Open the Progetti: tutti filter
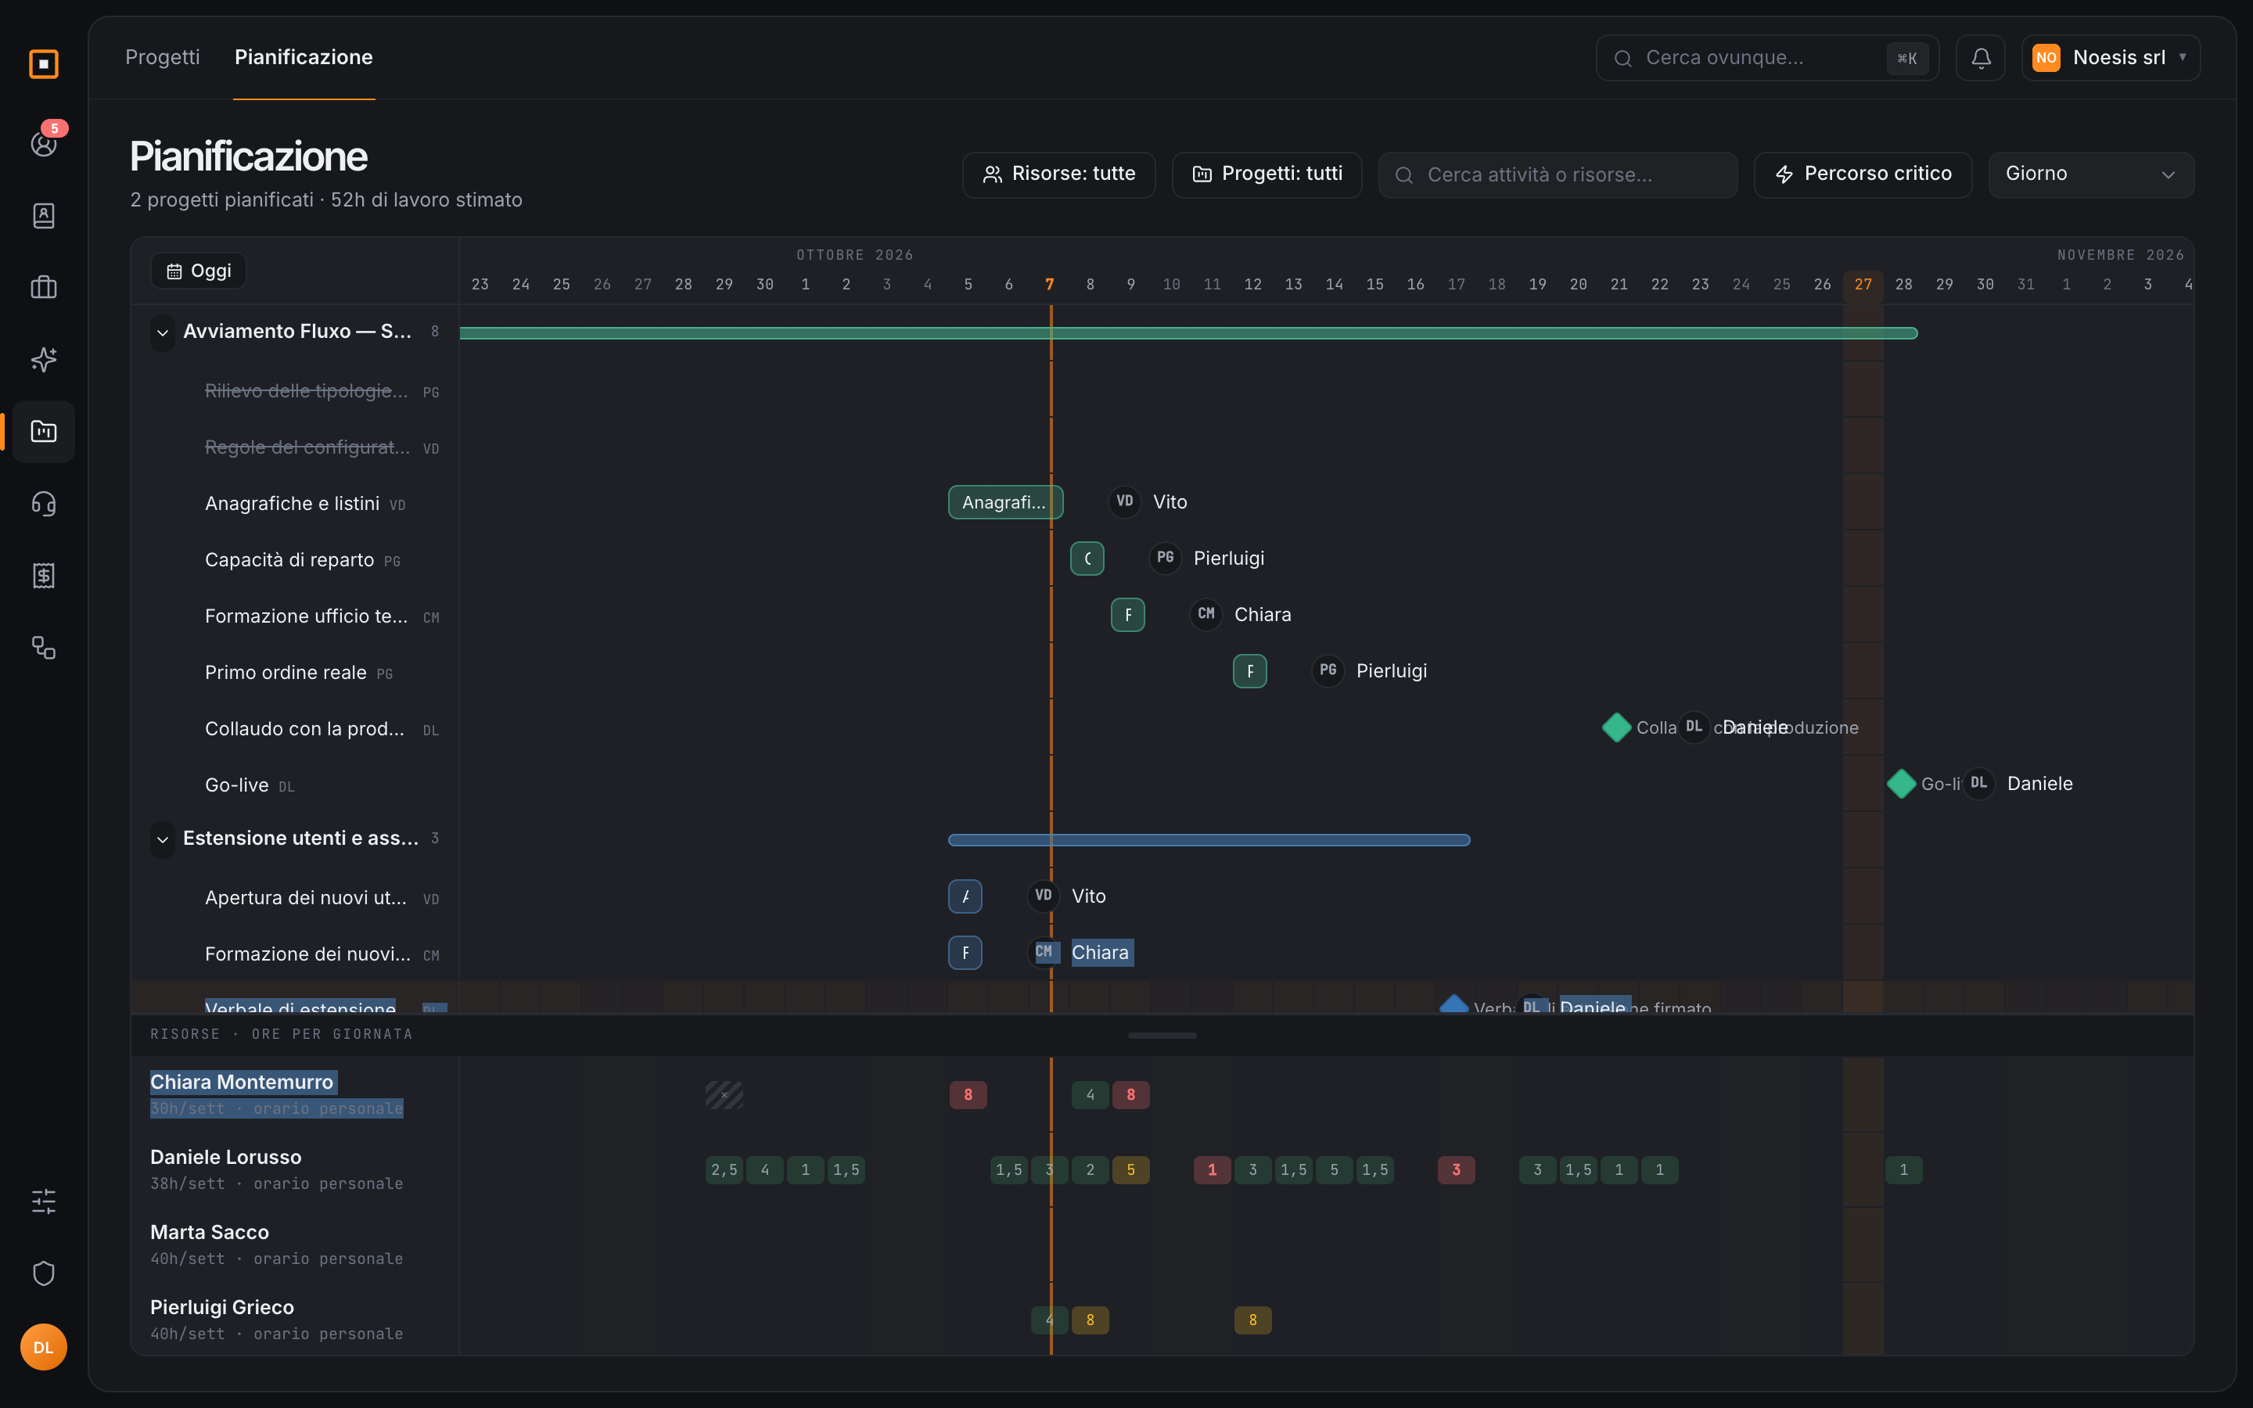This screenshot has width=2253, height=1408. coord(1267,174)
